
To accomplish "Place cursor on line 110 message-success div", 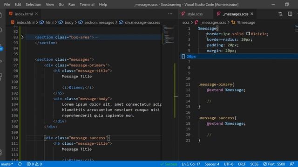I will point(77,138).
